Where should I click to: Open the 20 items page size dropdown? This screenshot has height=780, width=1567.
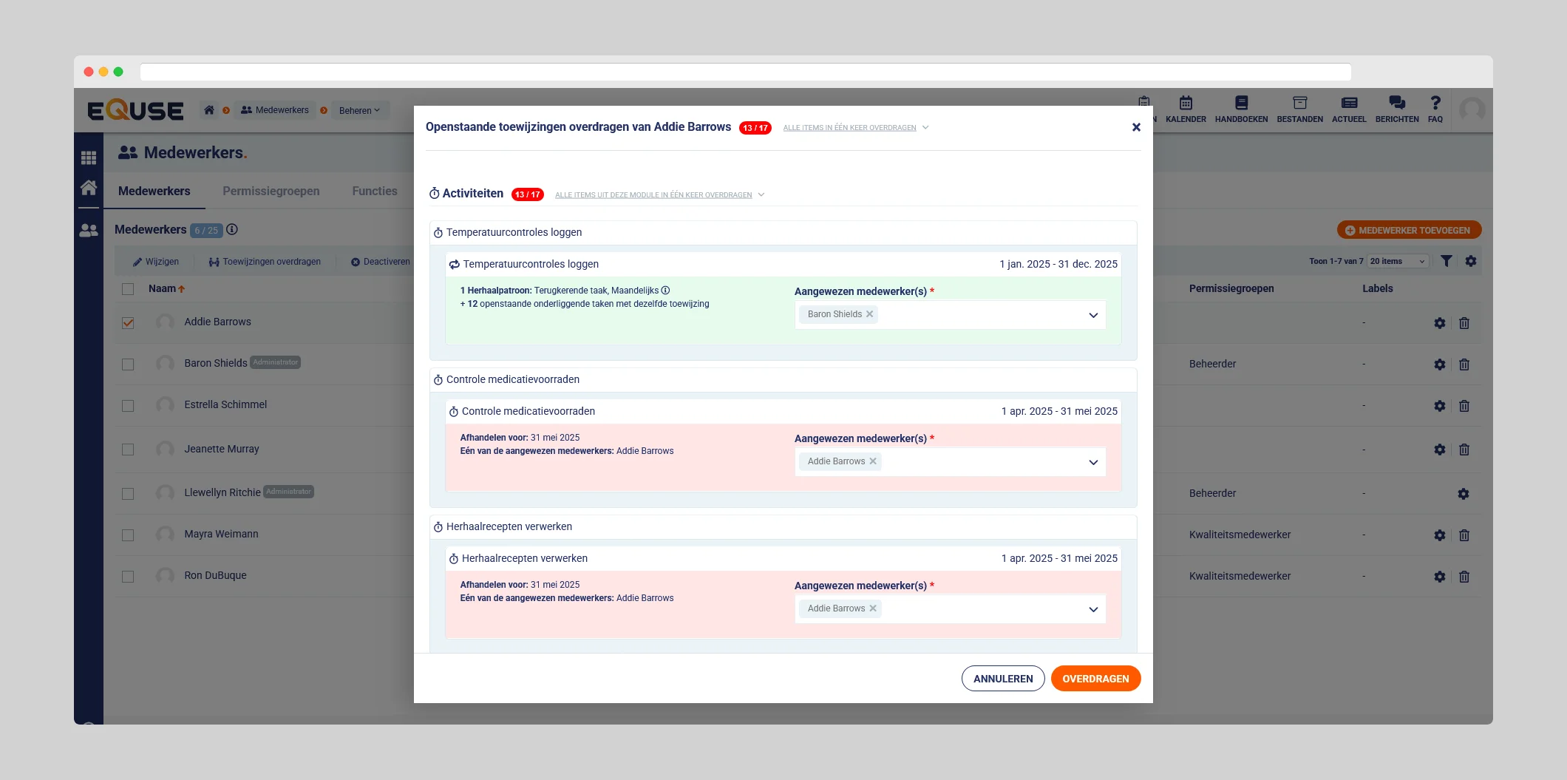[x=1396, y=261]
